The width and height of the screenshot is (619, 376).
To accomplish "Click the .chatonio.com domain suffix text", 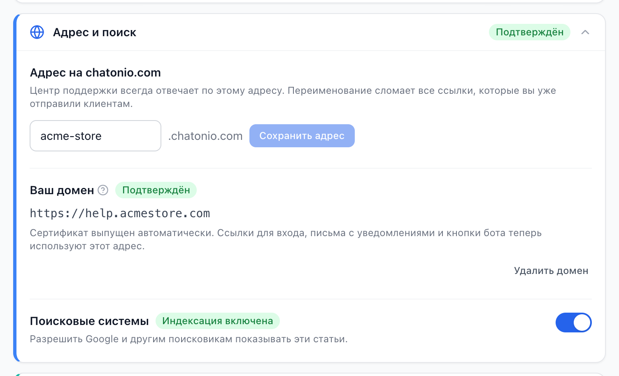I will pos(205,136).
